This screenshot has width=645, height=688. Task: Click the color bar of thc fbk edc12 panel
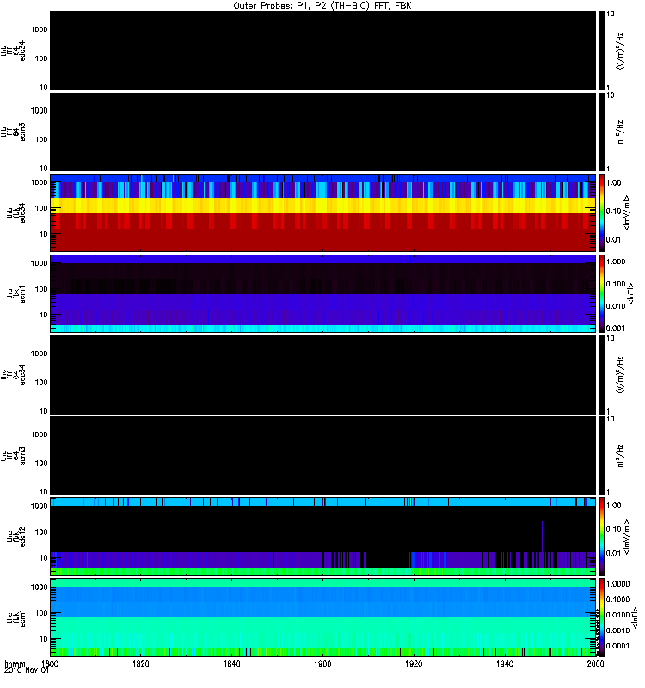(x=602, y=537)
